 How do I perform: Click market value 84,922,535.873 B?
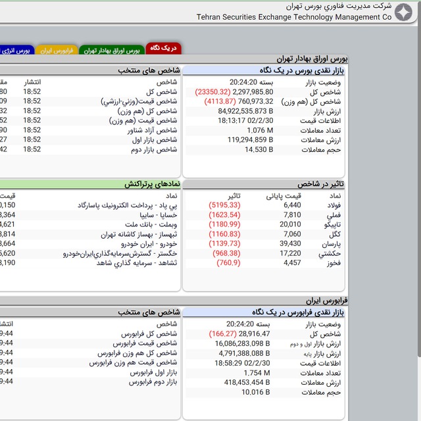pyautogui.click(x=245, y=111)
